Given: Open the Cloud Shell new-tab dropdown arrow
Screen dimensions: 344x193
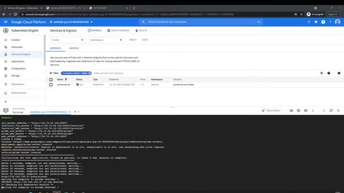Looking at the screenshot, I should [78, 112].
